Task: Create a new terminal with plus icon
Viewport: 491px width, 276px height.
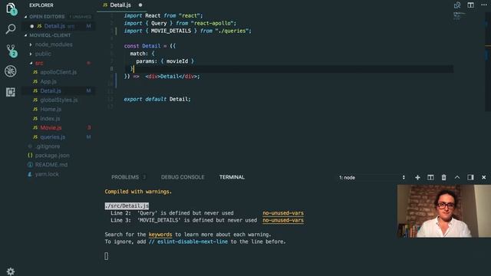Action: click(417, 177)
